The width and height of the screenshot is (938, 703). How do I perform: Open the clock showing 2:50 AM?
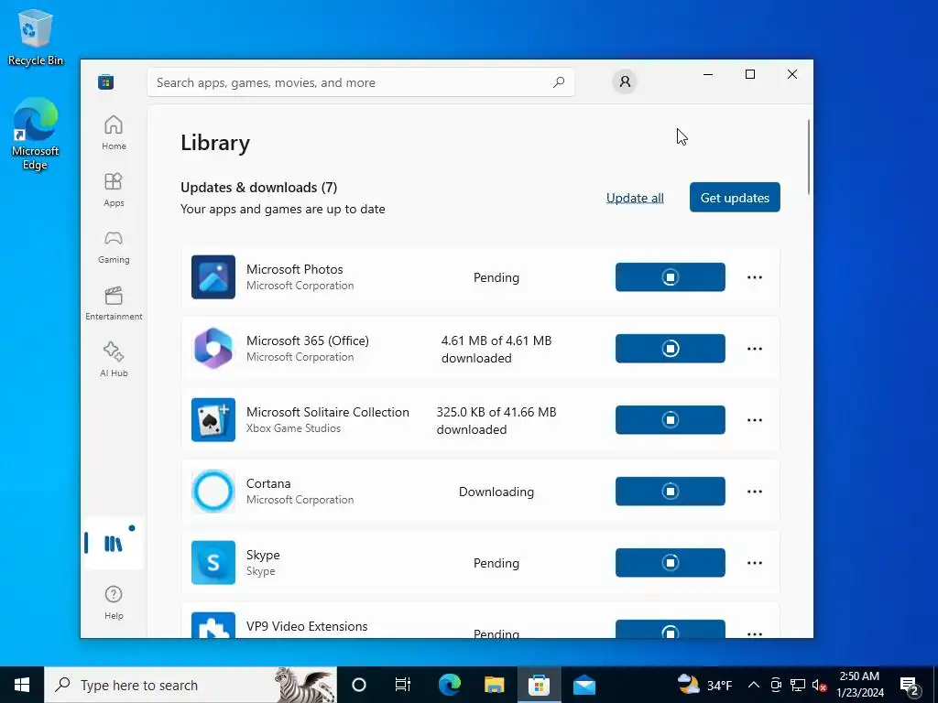859,685
